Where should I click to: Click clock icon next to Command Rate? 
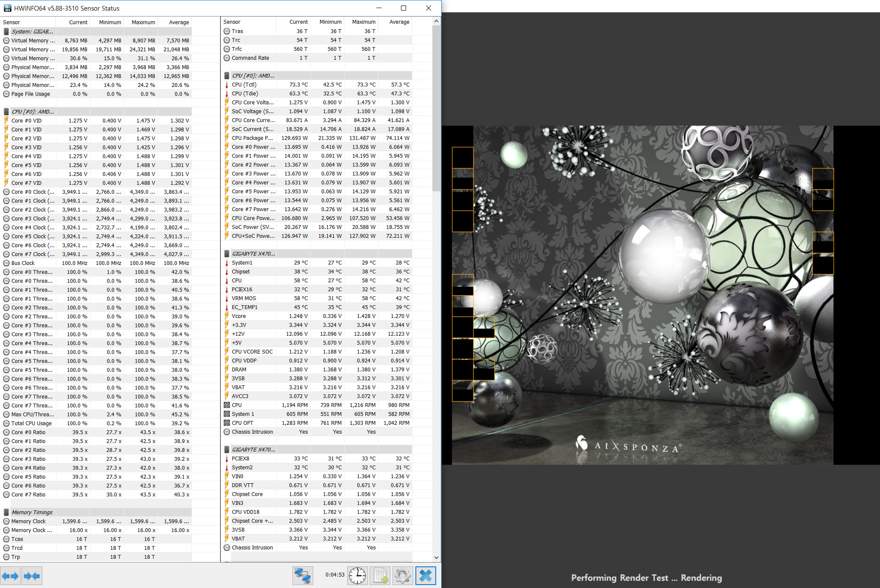227,58
